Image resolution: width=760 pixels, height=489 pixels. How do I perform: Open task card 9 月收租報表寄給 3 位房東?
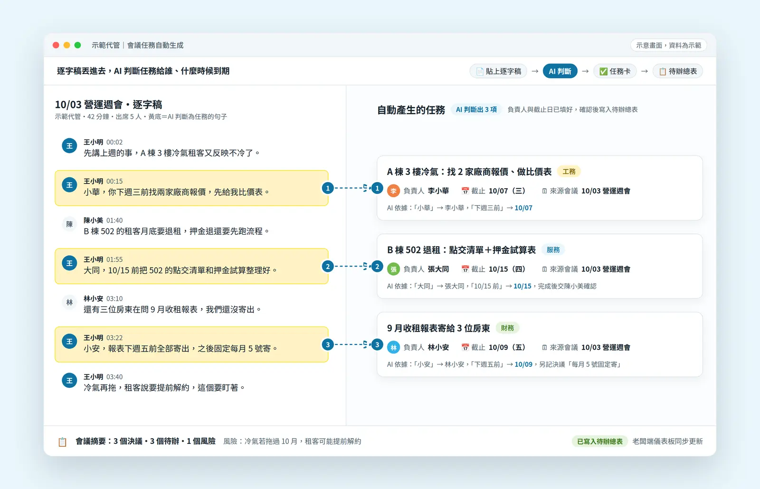click(x=438, y=328)
